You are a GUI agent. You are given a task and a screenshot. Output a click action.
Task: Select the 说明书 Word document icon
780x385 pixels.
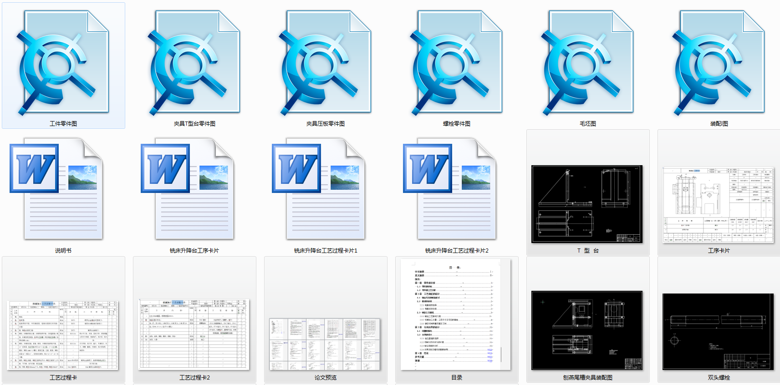pyautogui.click(x=56, y=189)
